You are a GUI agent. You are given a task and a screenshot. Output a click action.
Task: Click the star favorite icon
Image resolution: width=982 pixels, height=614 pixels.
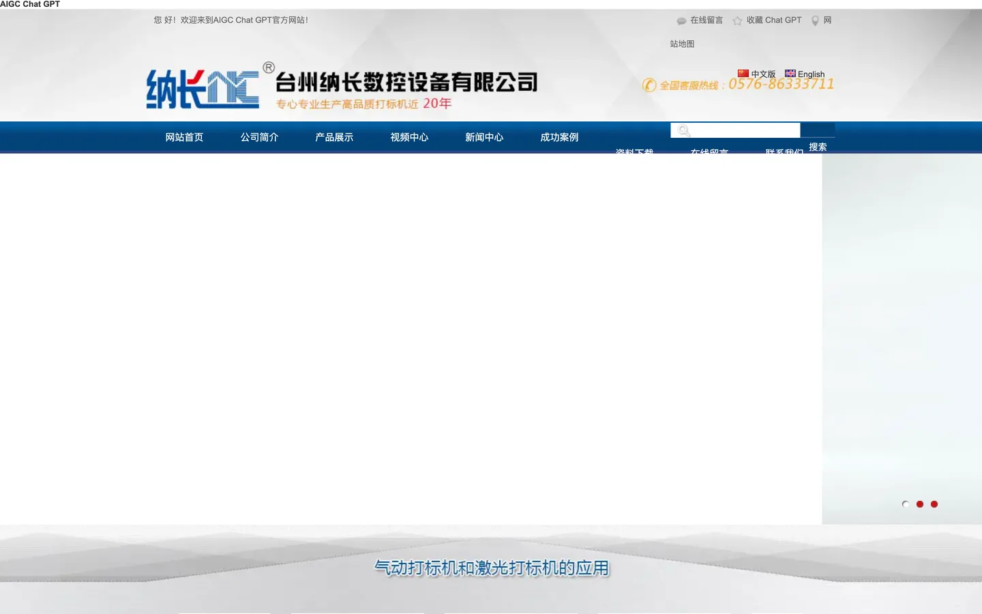tap(737, 21)
